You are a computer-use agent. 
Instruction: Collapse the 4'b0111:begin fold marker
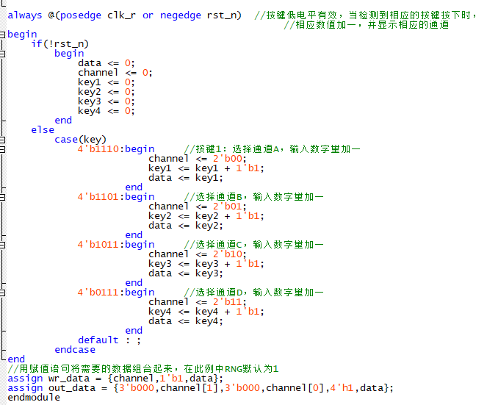[2, 293]
